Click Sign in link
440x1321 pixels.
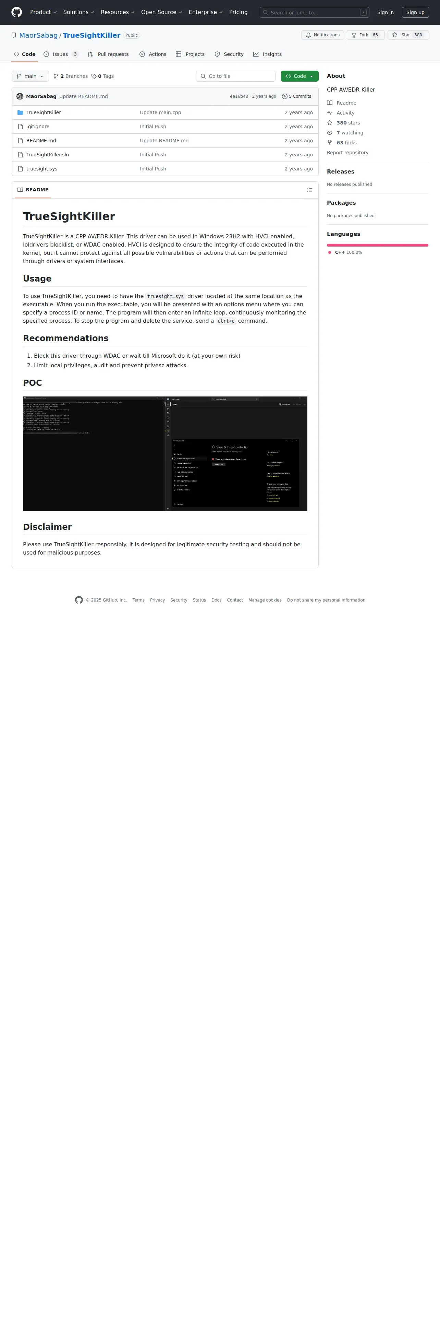coord(385,12)
